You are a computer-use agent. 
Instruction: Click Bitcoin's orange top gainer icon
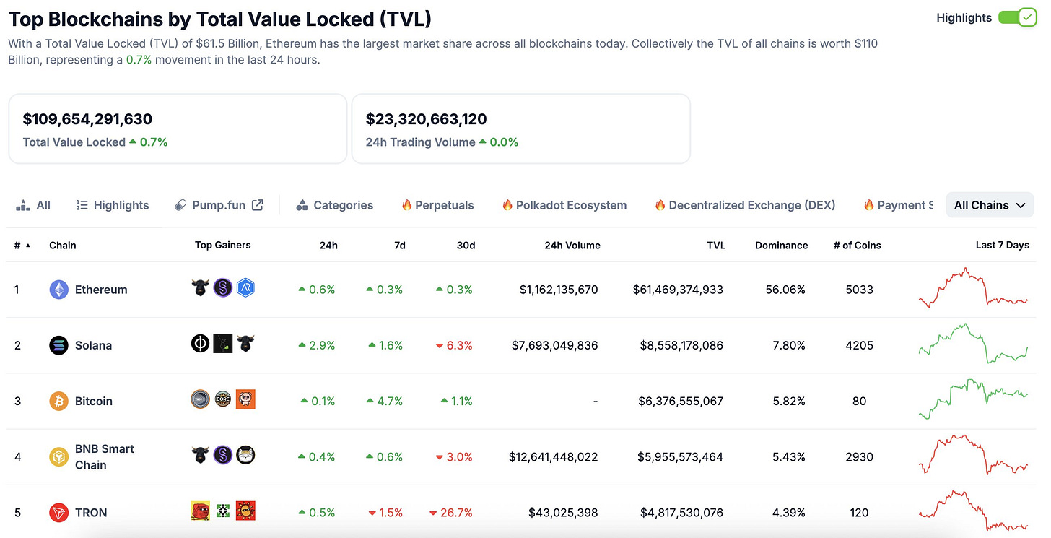pyautogui.click(x=246, y=399)
